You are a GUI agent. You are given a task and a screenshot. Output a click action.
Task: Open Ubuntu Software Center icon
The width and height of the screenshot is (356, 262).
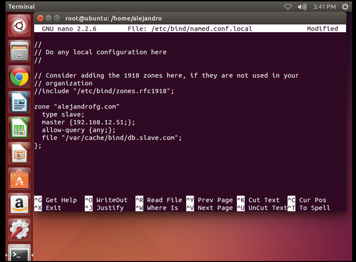tap(19, 179)
